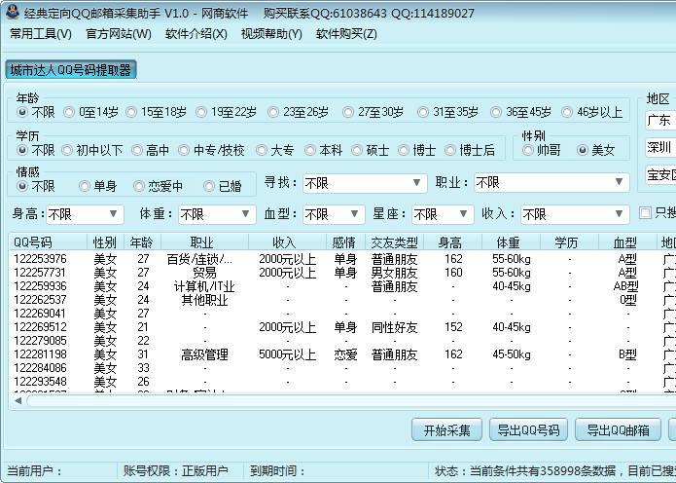Click the 开始采集 button
Viewport: 676px width, 483px height.
tap(446, 429)
